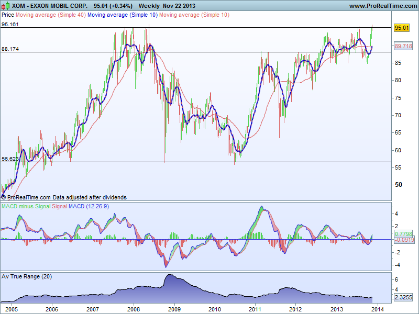Click the yellow 95.01 current price tag
This screenshot has height=314, width=419.
(x=402, y=28)
